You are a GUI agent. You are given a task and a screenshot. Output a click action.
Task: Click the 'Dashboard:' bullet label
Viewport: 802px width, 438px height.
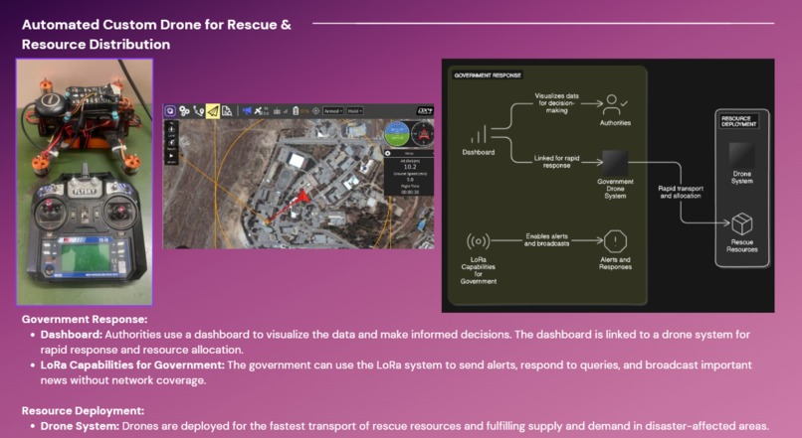coord(72,335)
